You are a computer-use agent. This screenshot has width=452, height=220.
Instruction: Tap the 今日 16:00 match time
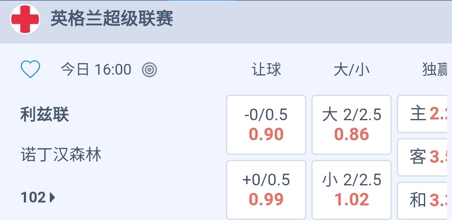[96, 69]
